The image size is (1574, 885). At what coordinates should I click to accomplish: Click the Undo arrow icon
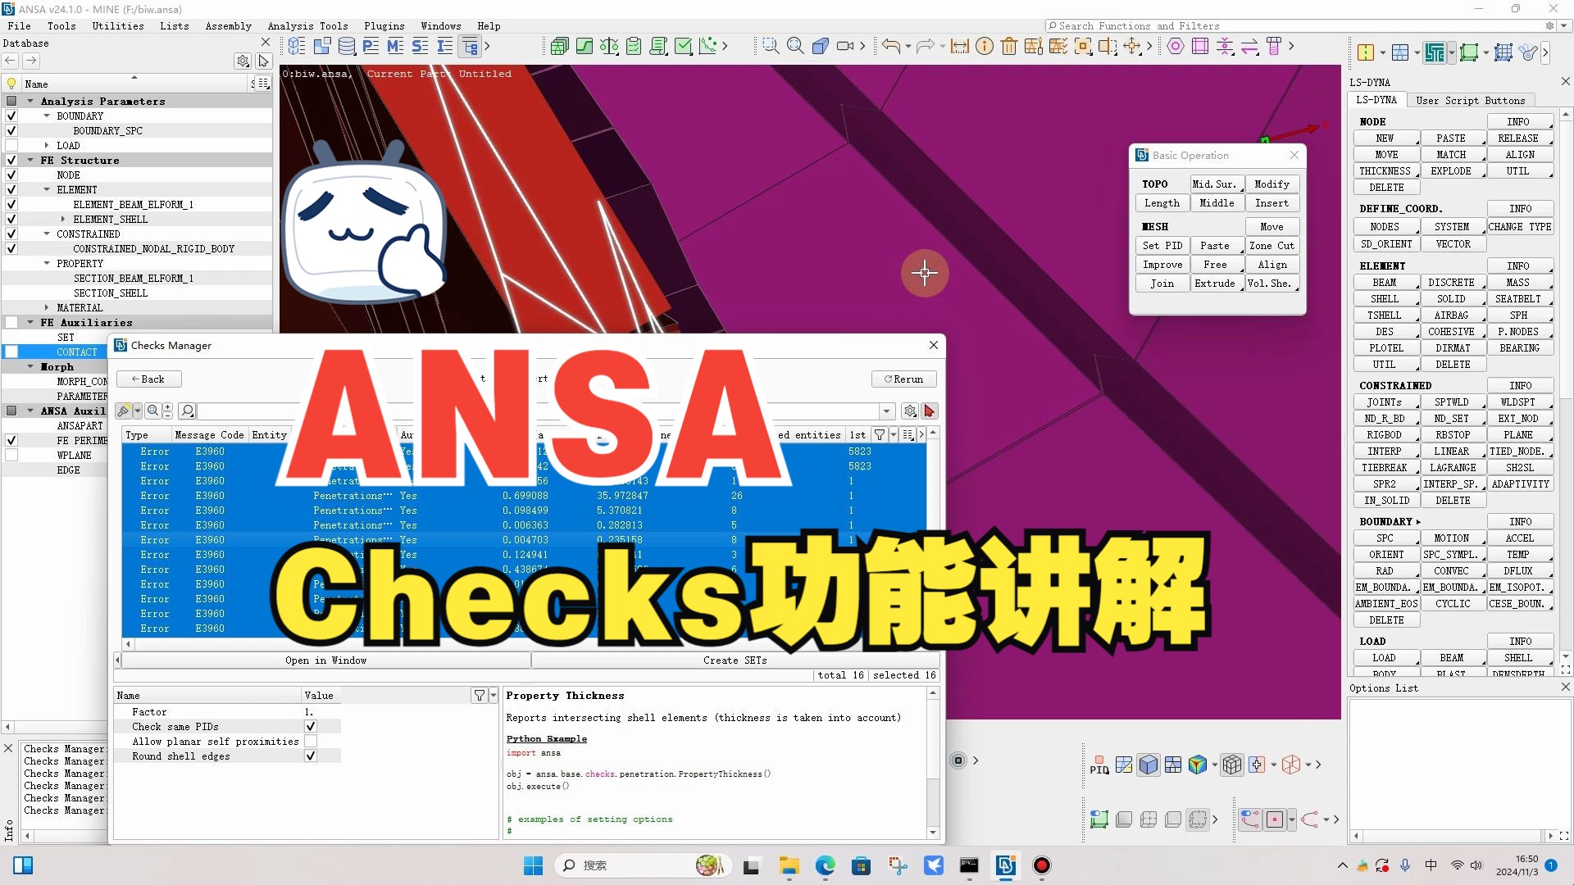(x=890, y=47)
